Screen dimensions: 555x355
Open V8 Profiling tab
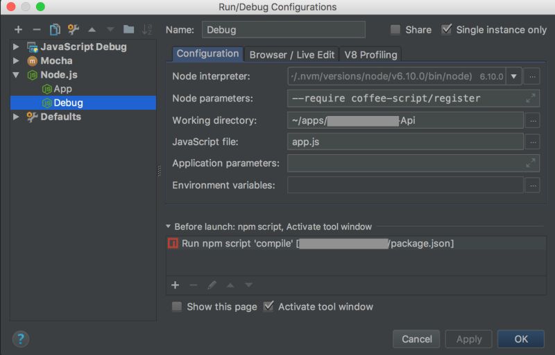click(x=370, y=55)
